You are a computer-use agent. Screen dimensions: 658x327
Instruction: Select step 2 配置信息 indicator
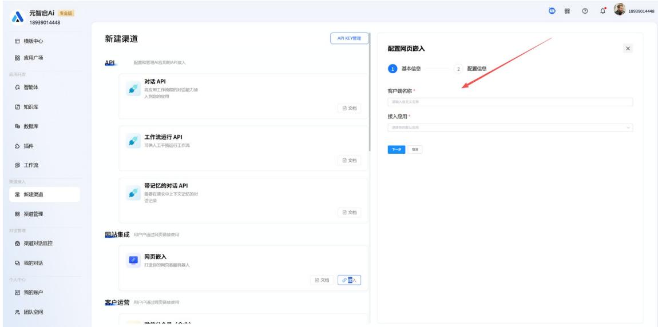coord(458,69)
